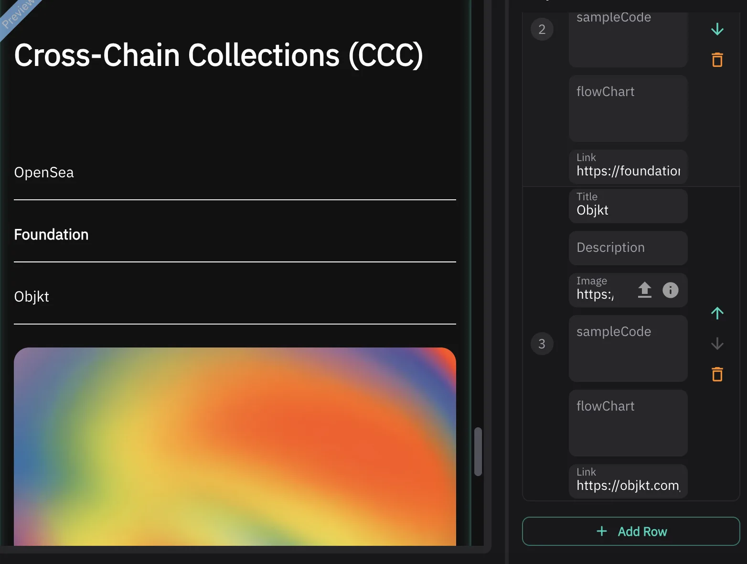Viewport: 747px width, 564px height.
Task: Delete row 2 using trash icon
Action: click(717, 60)
